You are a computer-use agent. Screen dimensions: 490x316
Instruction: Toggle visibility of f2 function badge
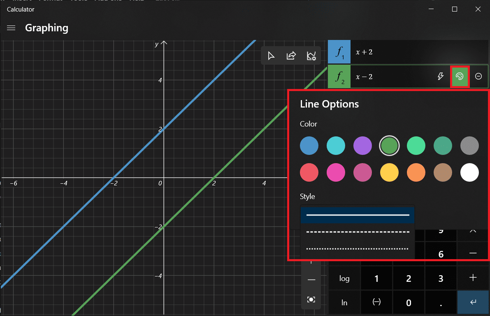[339, 76]
